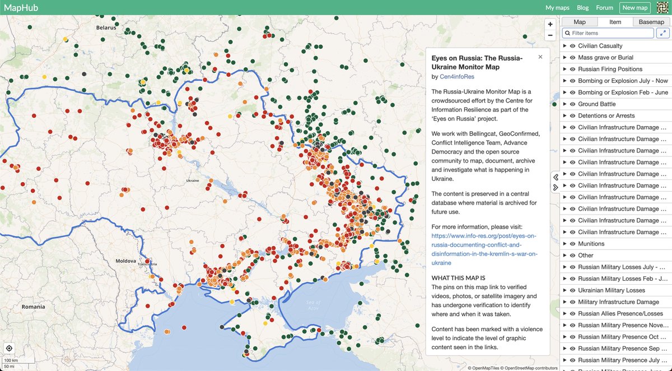Click the magnifier icon in filter box
672x371 pixels.
click(x=567, y=34)
